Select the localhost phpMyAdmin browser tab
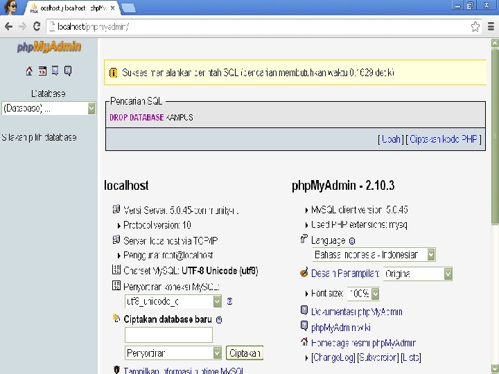 (x=73, y=8)
